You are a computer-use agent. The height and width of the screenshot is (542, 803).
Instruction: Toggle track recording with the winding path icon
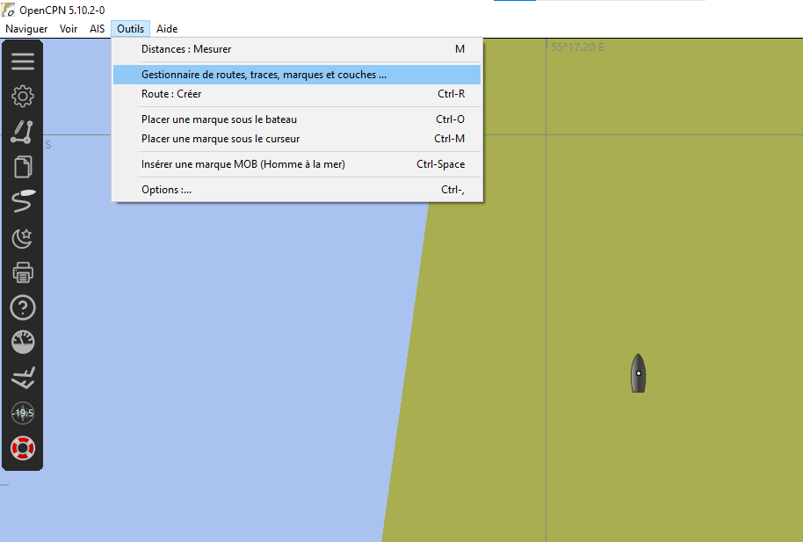point(23,202)
